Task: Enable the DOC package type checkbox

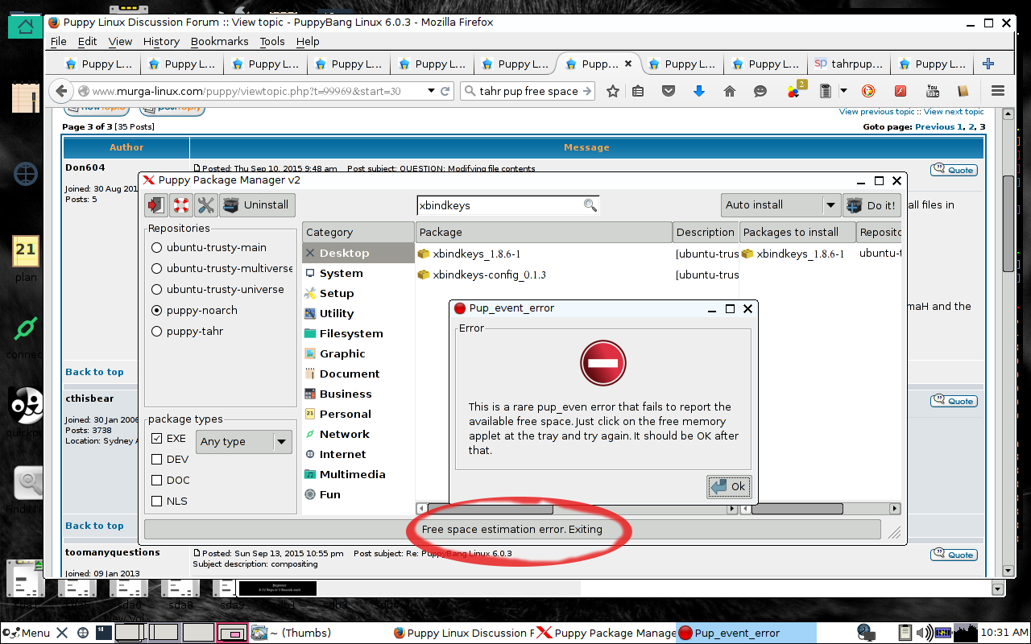Action: pyautogui.click(x=157, y=481)
